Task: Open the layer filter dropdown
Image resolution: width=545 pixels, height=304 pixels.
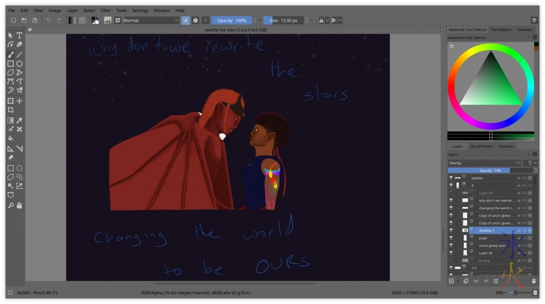Action: (x=530, y=163)
